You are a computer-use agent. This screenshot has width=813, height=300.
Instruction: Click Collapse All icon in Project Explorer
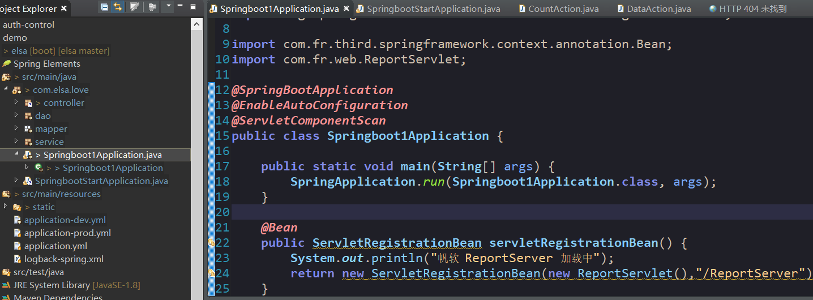(104, 7)
